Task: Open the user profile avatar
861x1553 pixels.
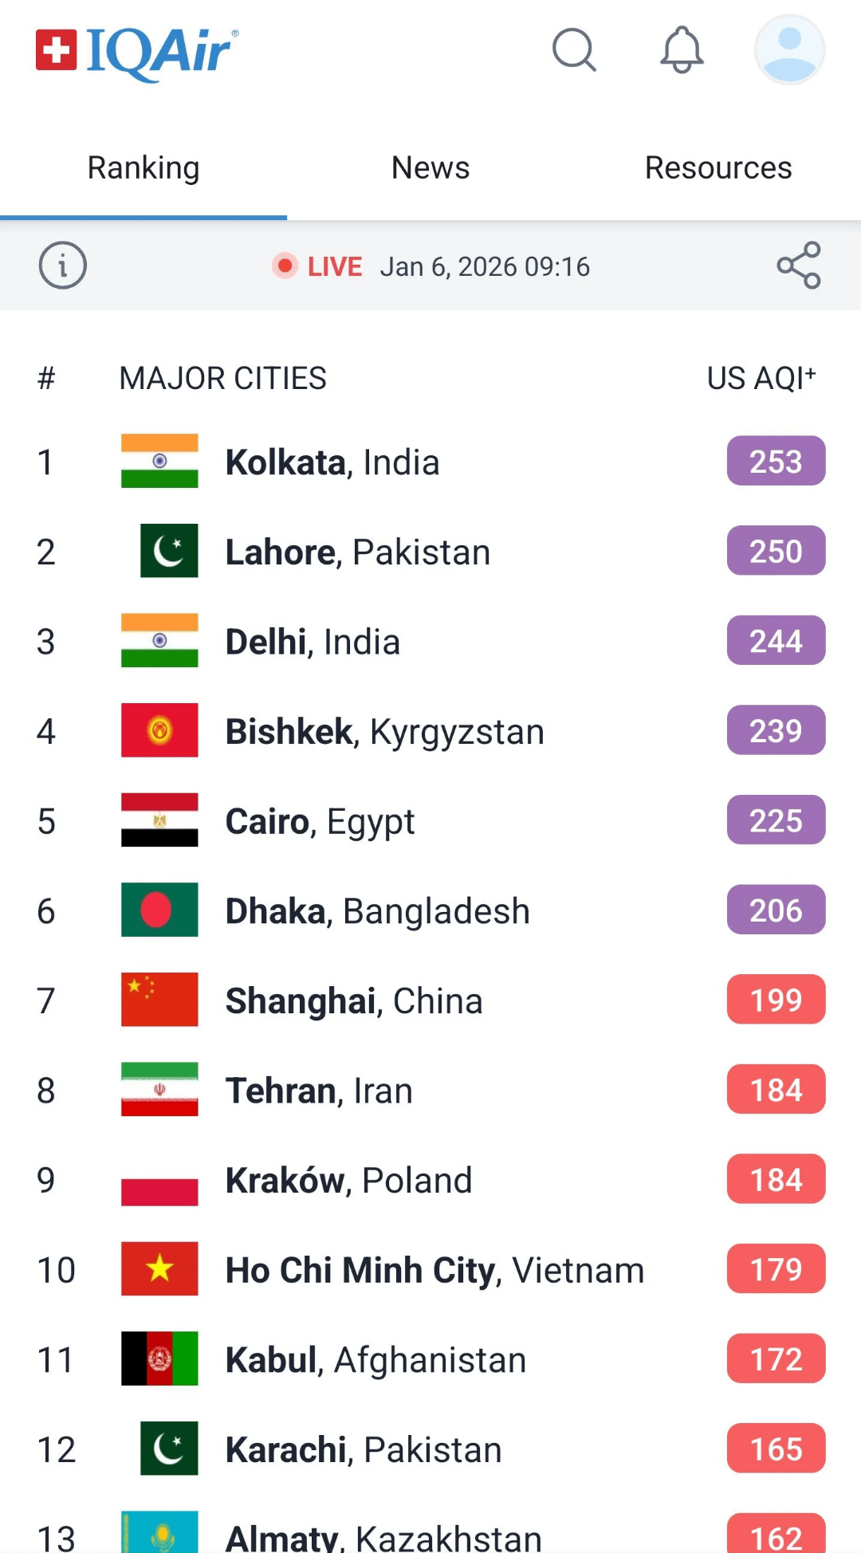Action: (789, 50)
